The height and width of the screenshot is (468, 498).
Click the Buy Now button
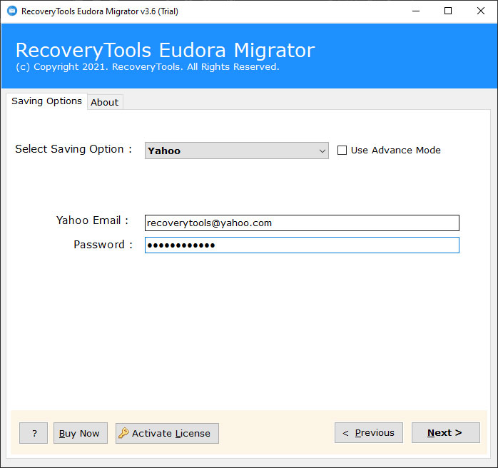tap(81, 433)
